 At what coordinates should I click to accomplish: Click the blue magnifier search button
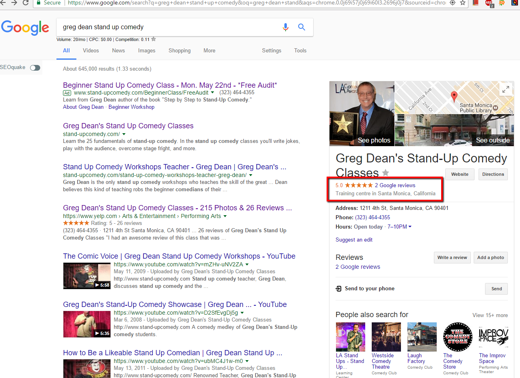301,27
